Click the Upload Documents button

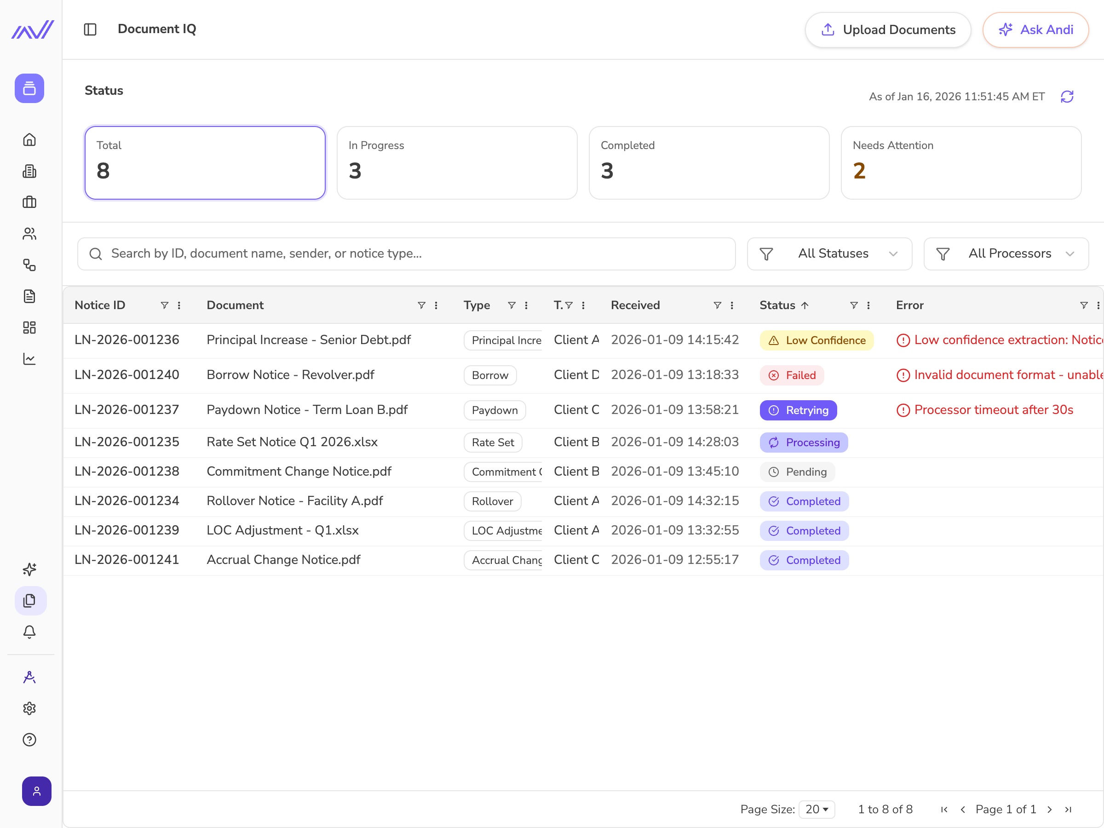[887, 30]
